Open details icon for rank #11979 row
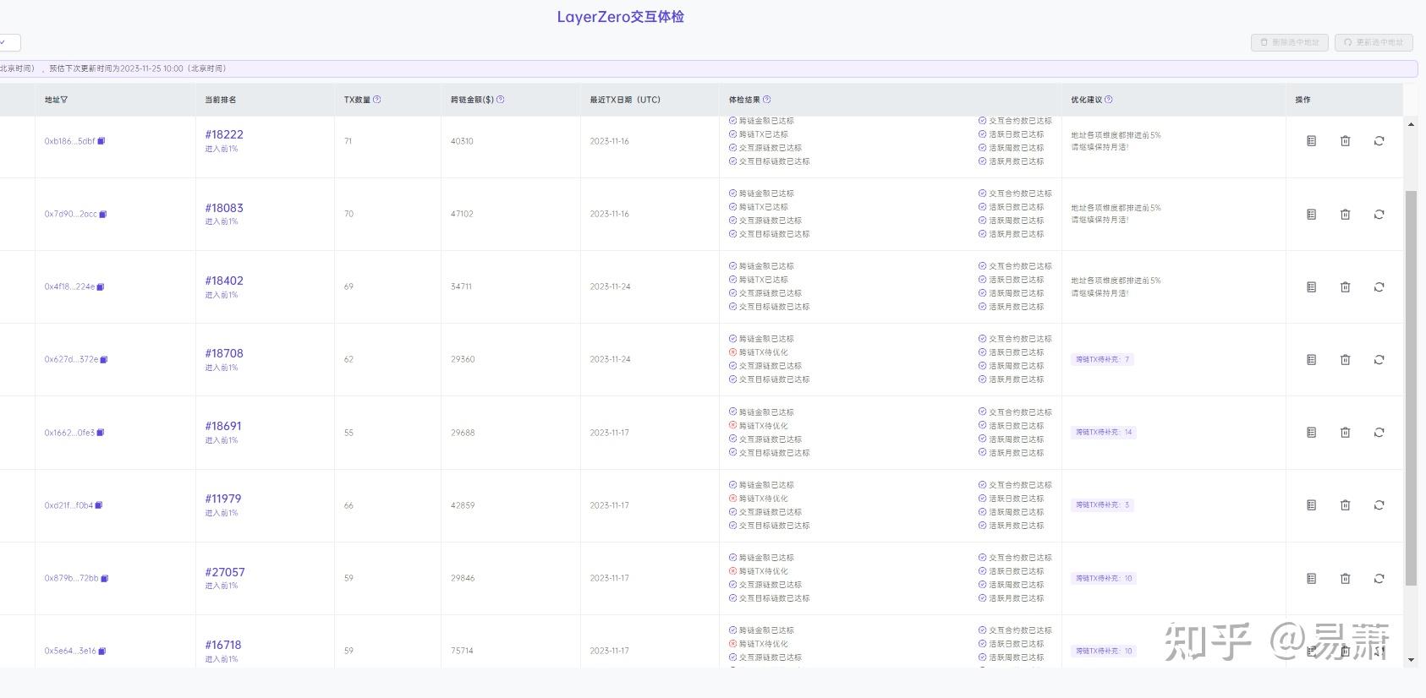 (x=1312, y=505)
